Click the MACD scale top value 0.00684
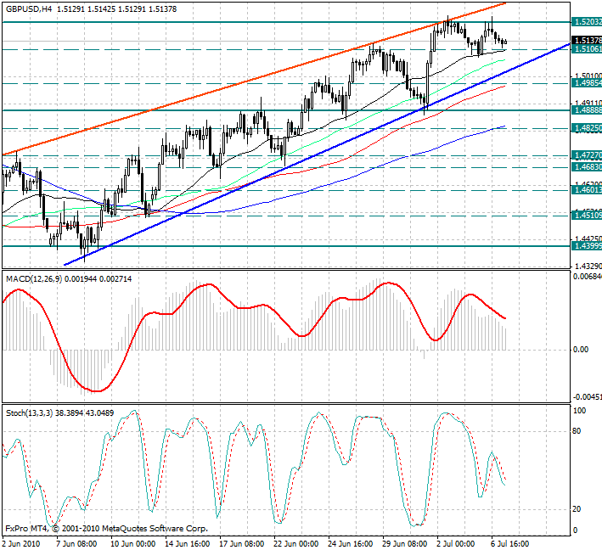Viewport: 602px width, 550px height. [587, 277]
